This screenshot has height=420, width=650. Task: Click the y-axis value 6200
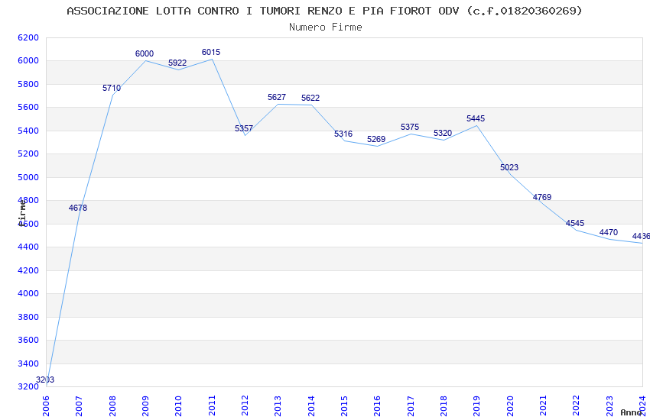(28, 37)
